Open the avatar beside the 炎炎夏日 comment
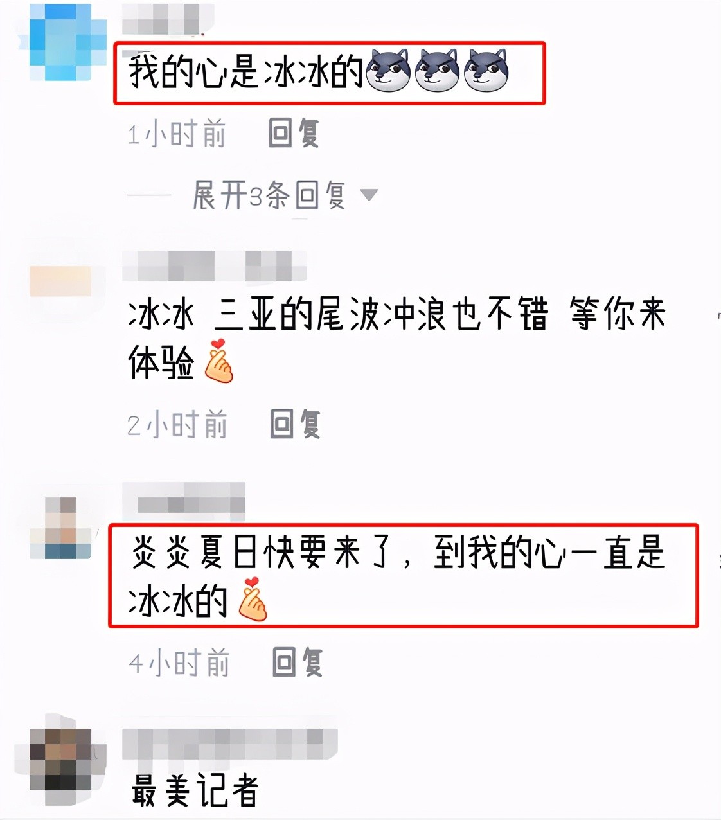This screenshot has height=820, width=721. (x=60, y=527)
